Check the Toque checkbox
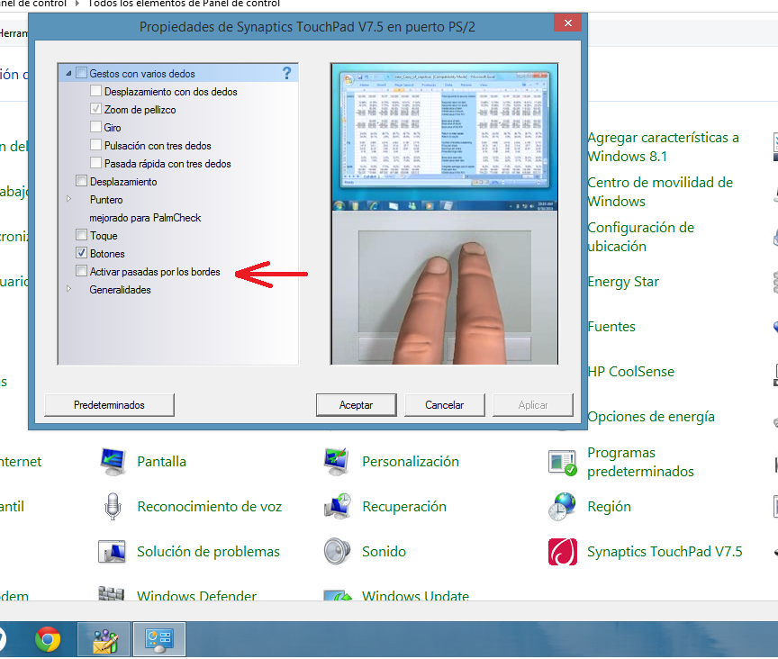This screenshot has height=659, width=778. pyautogui.click(x=81, y=235)
